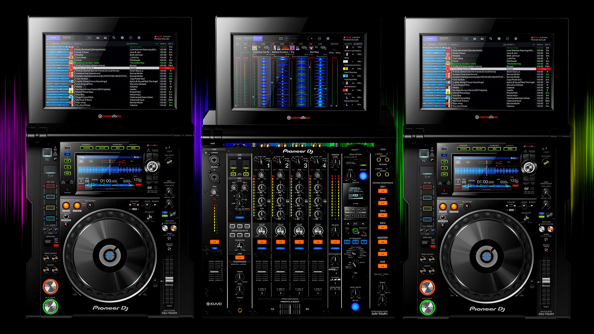This screenshot has height=334, width=594.
Task: Toggle MASTER TEMPO on the left CDJ
Action: [169, 248]
